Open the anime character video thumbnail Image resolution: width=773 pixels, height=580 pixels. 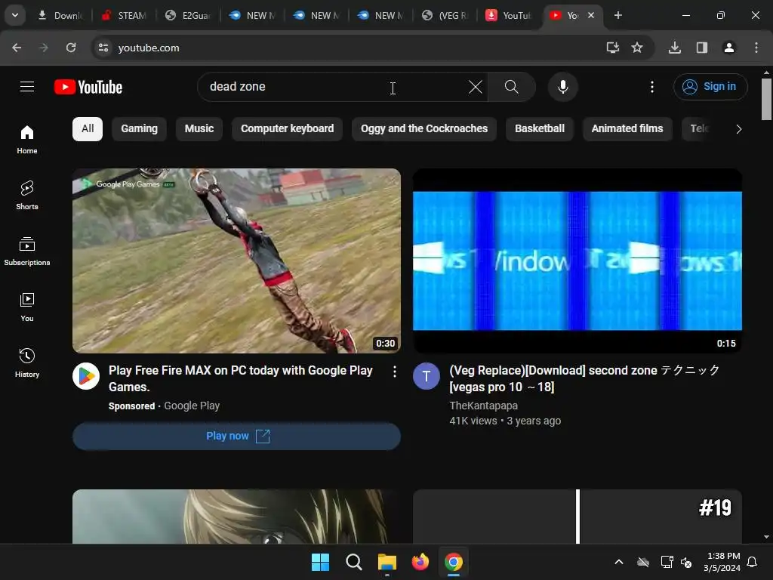pos(236,517)
